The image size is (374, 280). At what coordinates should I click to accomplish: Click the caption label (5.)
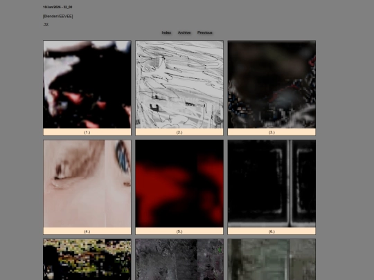coord(179,232)
